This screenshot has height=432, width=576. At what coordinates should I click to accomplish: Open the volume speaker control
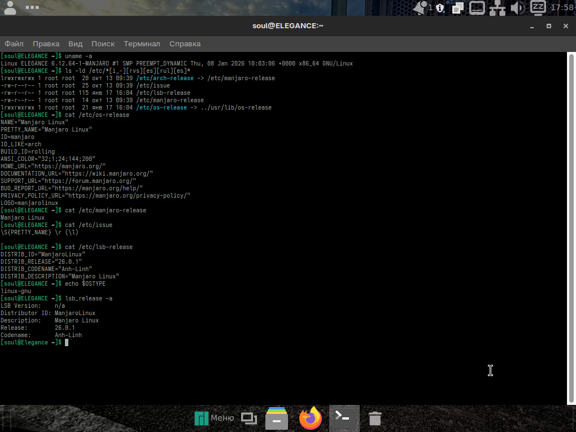coord(517,8)
